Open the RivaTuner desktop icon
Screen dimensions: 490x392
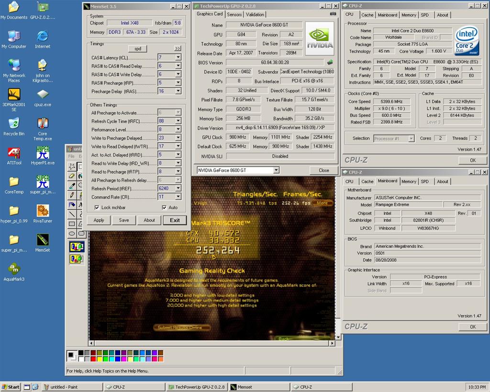pyautogui.click(x=43, y=214)
